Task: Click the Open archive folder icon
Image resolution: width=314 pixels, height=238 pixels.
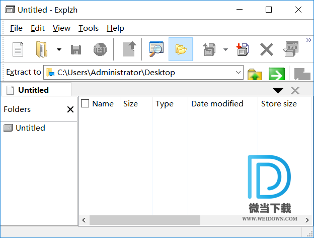Action: (41, 49)
